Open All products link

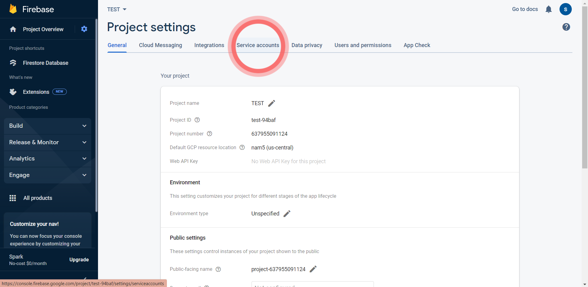pyautogui.click(x=38, y=198)
